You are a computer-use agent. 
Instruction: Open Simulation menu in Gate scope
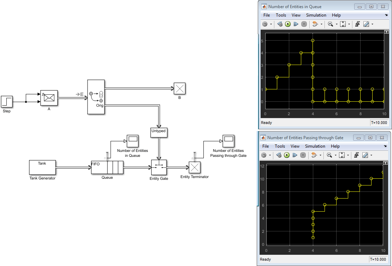click(315, 146)
